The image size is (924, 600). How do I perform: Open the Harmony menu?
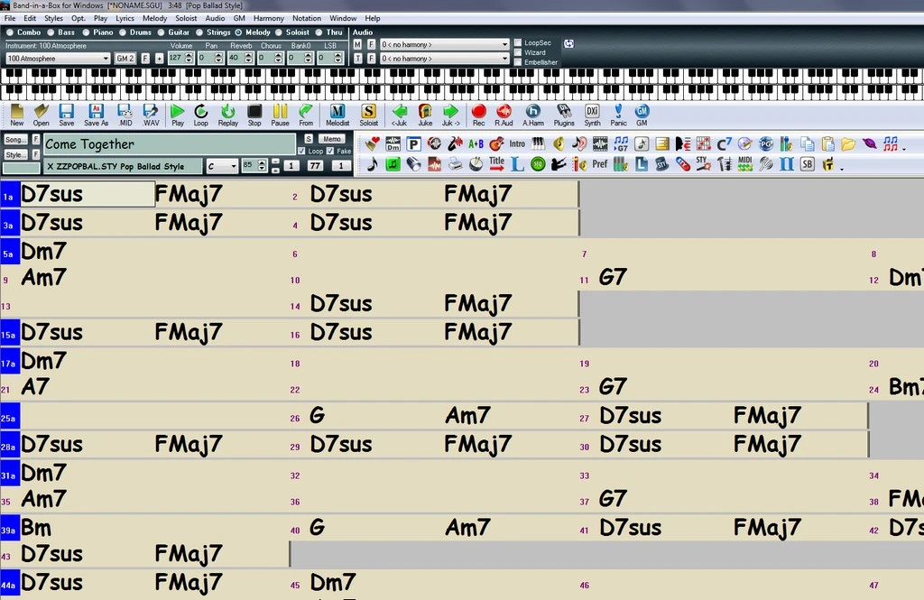click(269, 18)
